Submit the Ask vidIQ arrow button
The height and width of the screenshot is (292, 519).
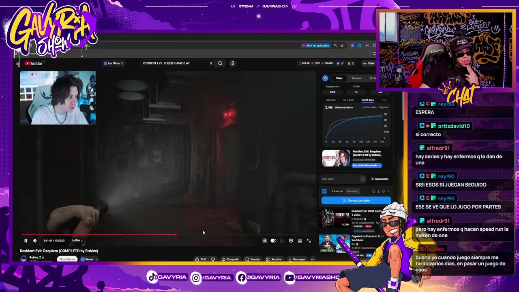coord(362,179)
